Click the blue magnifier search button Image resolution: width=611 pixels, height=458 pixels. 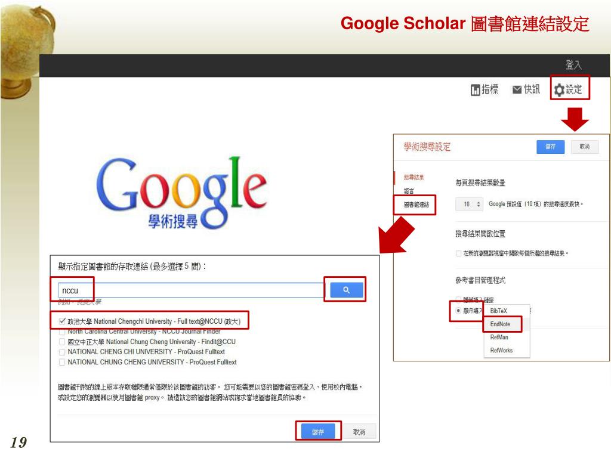pyautogui.click(x=347, y=290)
